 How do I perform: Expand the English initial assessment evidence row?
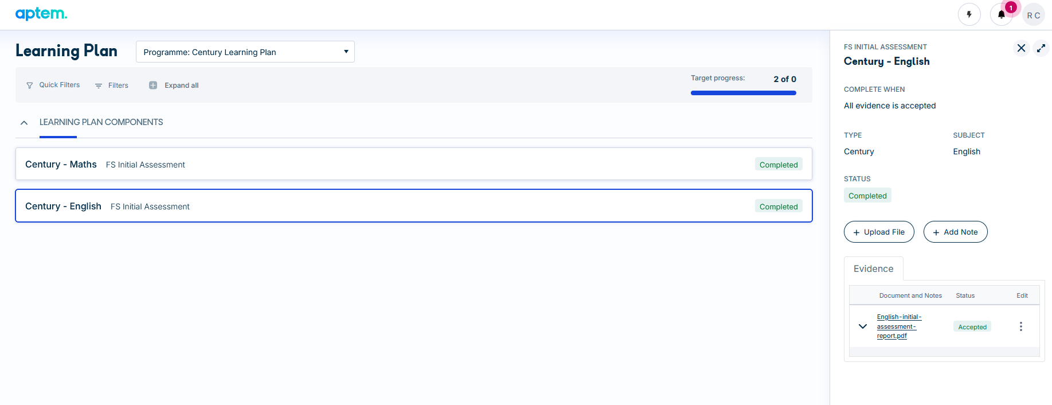click(x=862, y=326)
